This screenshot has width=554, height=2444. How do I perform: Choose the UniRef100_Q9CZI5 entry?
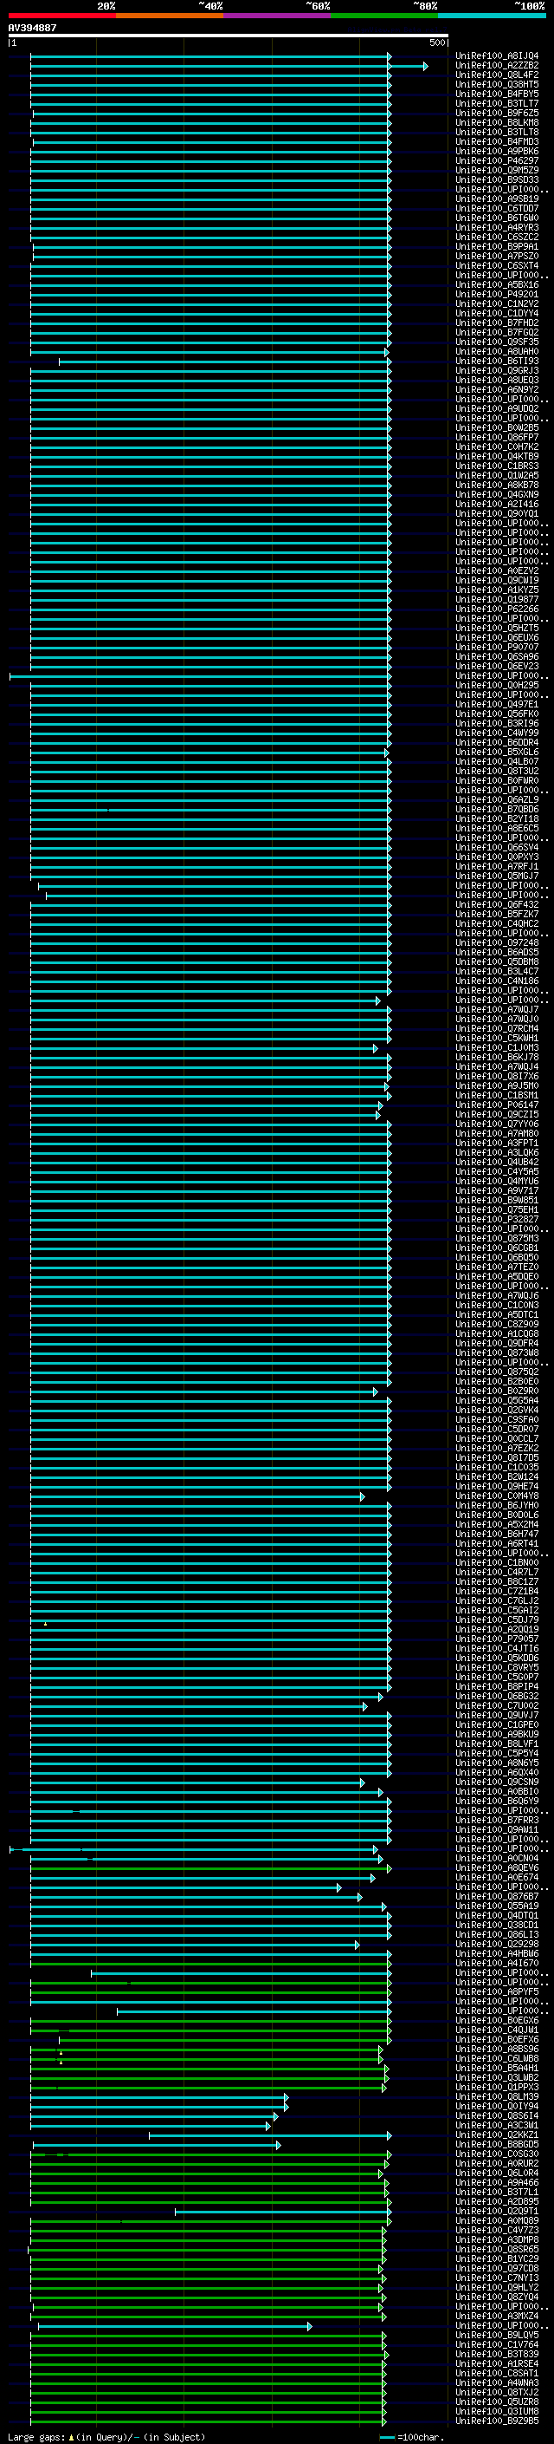[497, 1114]
